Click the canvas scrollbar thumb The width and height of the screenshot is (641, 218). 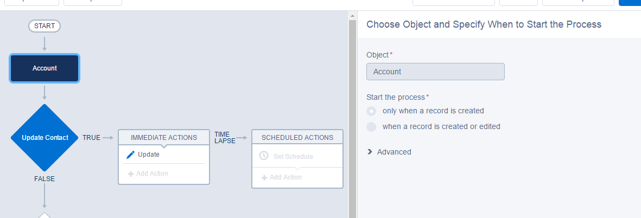point(353,119)
